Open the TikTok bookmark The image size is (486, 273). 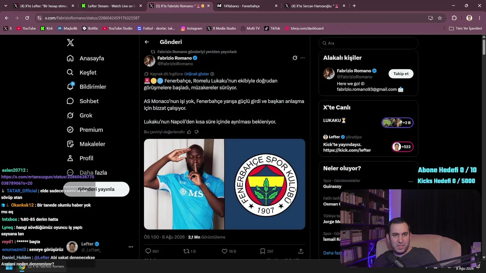click(x=272, y=28)
